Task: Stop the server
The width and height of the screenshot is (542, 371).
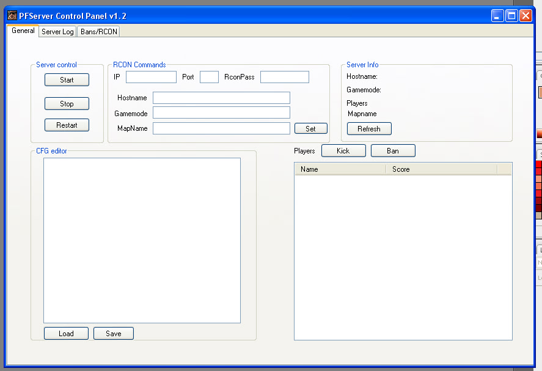Action: 67,104
